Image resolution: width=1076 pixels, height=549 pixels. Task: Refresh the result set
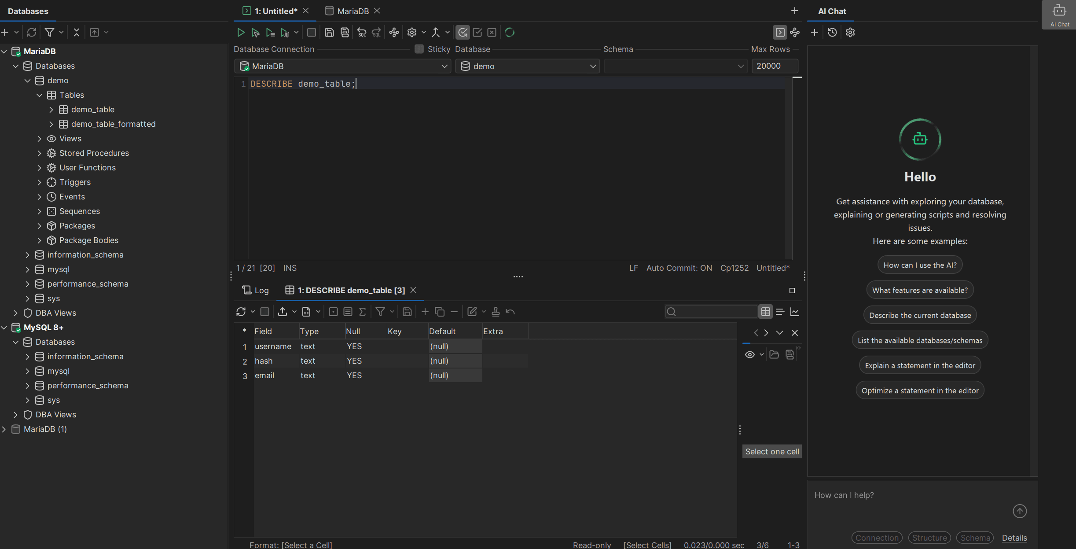point(242,312)
